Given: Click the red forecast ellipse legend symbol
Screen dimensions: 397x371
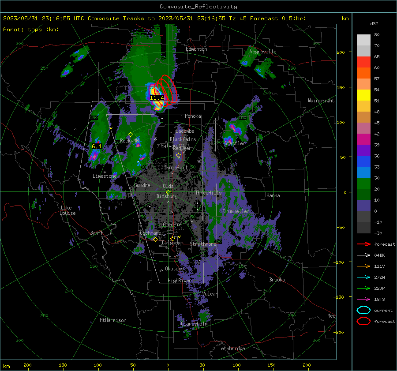Looking at the screenshot, I should [363, 321].
